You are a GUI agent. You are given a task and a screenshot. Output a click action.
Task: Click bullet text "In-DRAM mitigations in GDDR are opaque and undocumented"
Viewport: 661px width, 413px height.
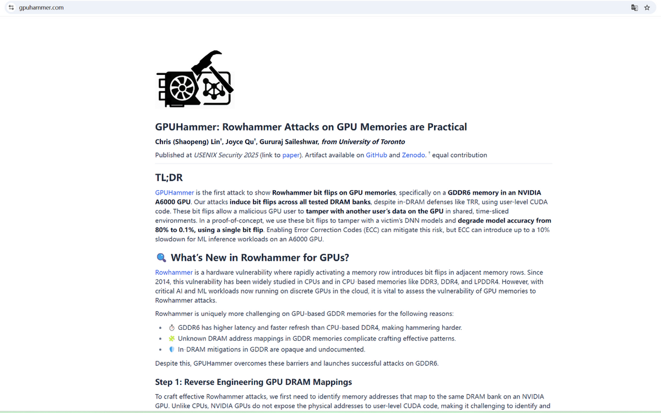click(272, 350)
